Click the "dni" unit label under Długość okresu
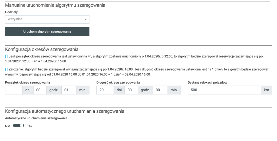The image size is (277, 141). coord(119,90)
